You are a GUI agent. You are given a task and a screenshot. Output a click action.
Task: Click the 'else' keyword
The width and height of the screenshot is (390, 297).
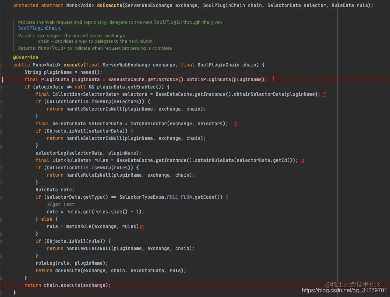(46, 219)
